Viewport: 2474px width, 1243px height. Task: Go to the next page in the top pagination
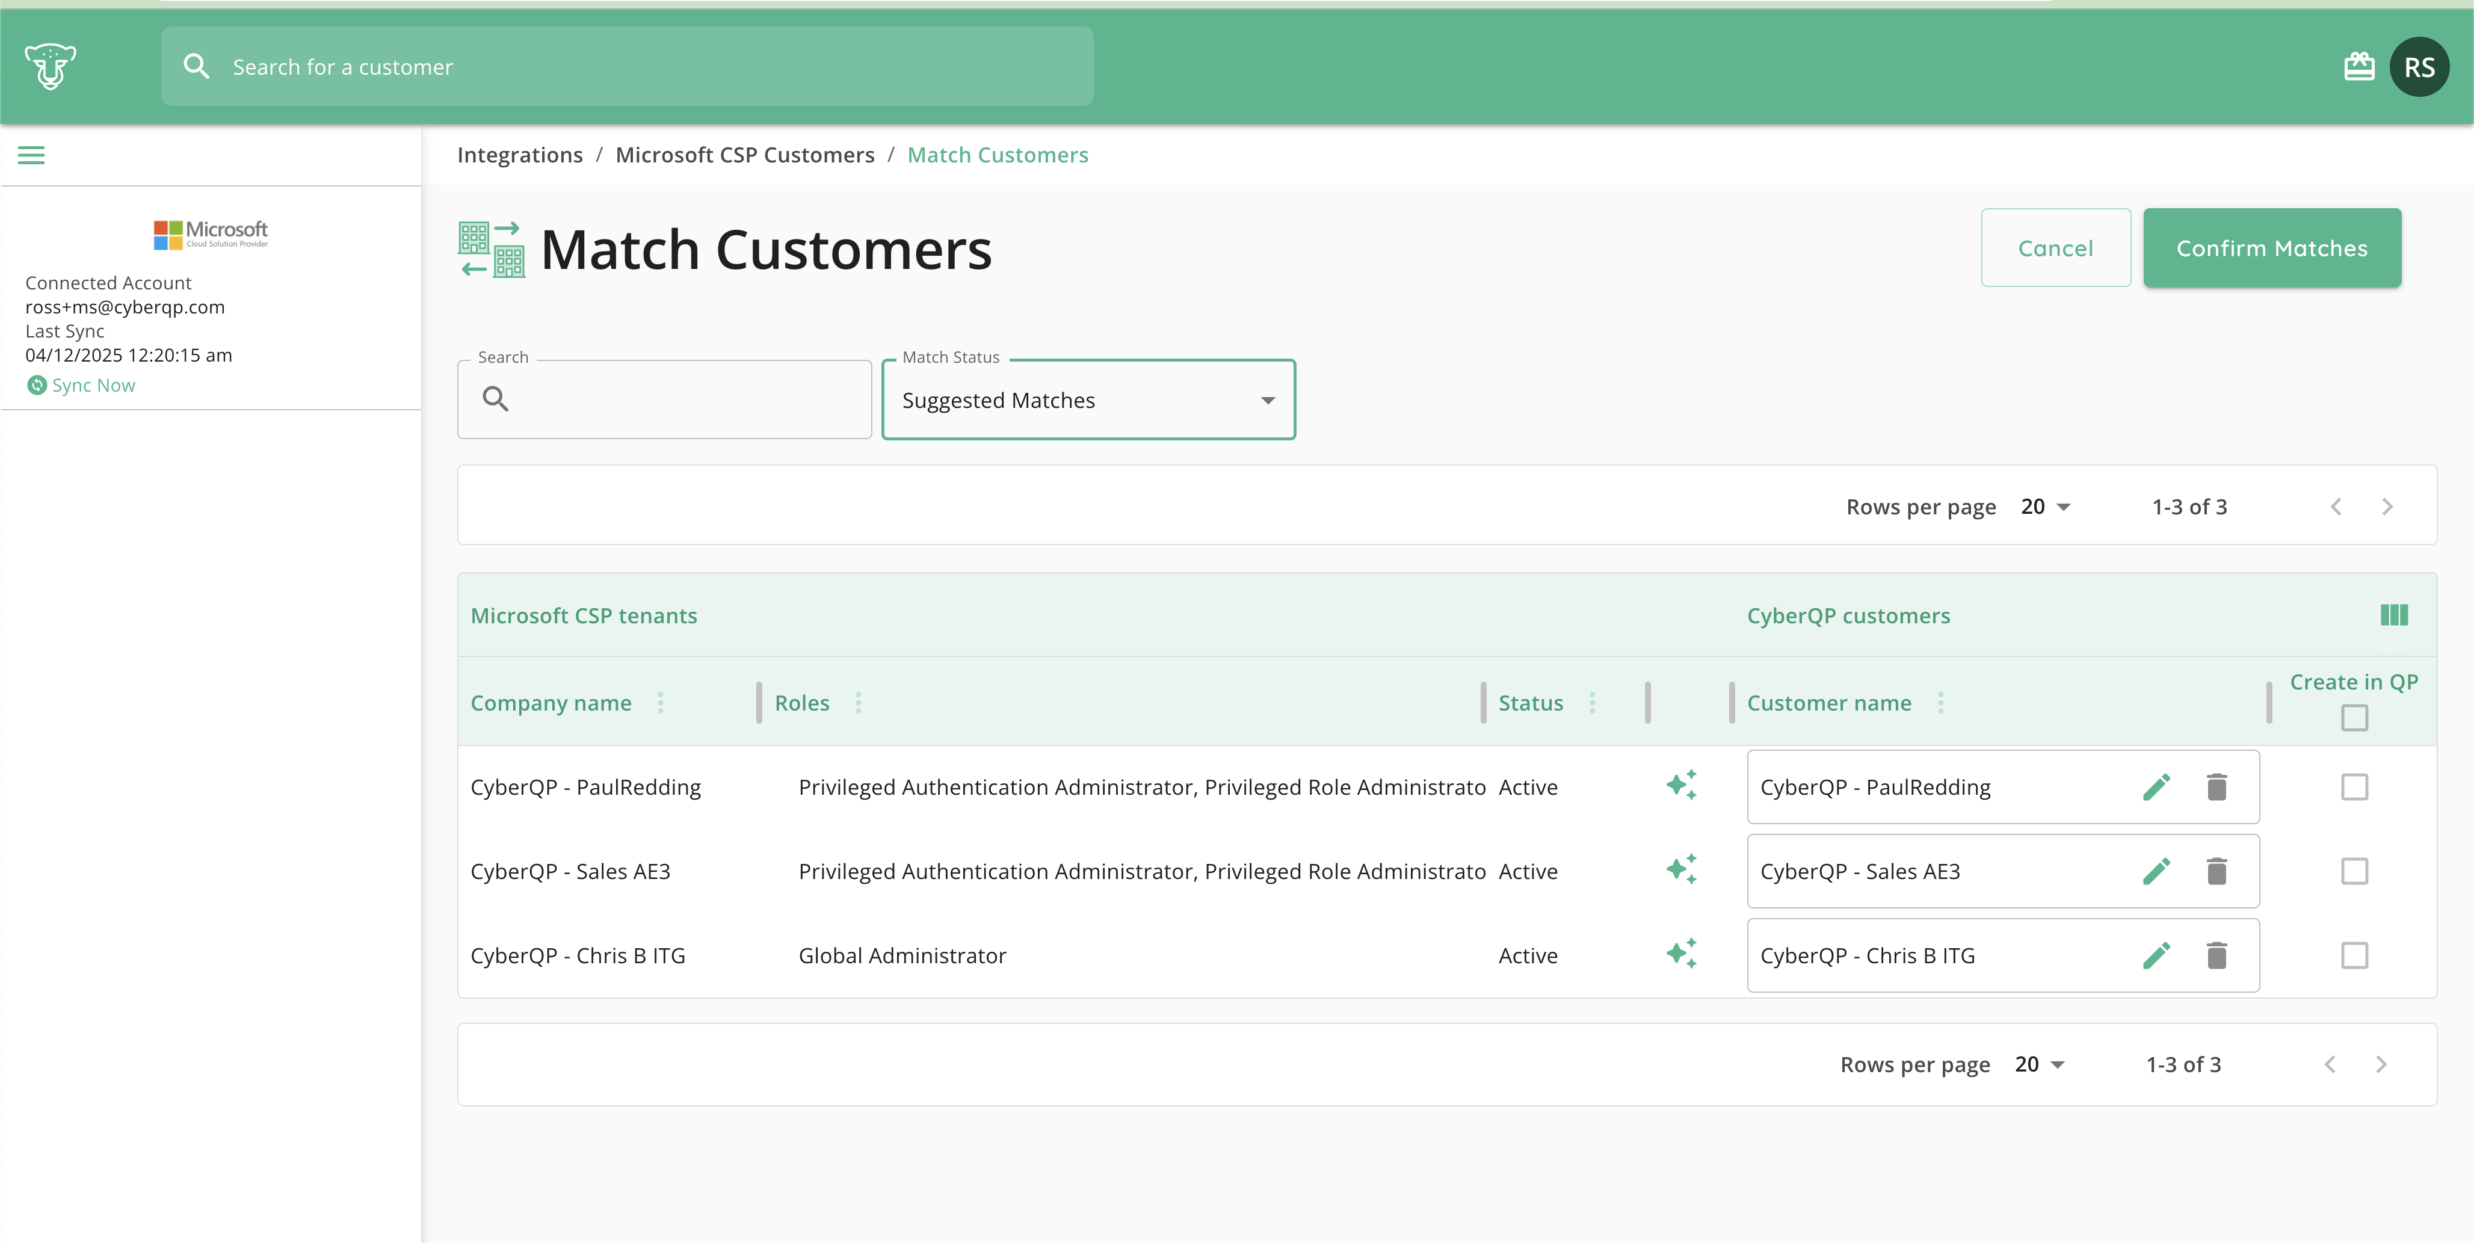pos(2387,506)
